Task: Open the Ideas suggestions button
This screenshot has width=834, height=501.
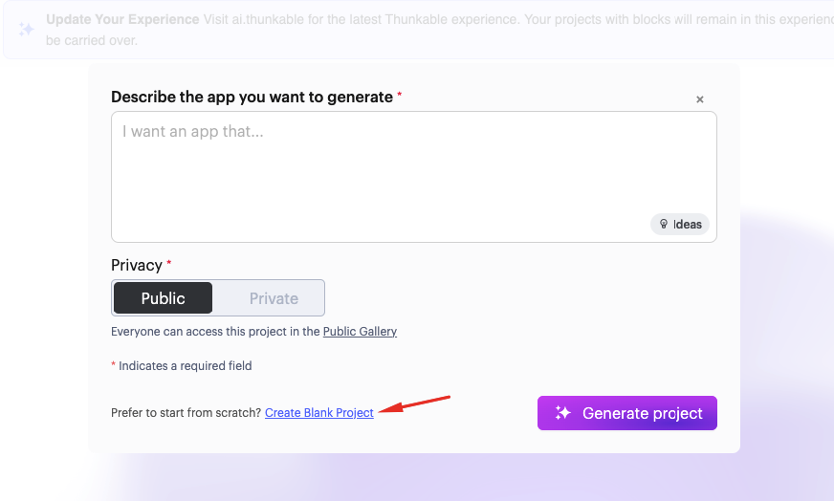Action: coord(680,225)
